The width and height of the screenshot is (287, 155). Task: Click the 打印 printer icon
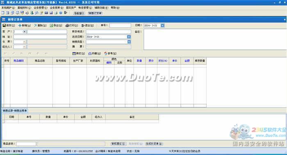pos(67,26)
